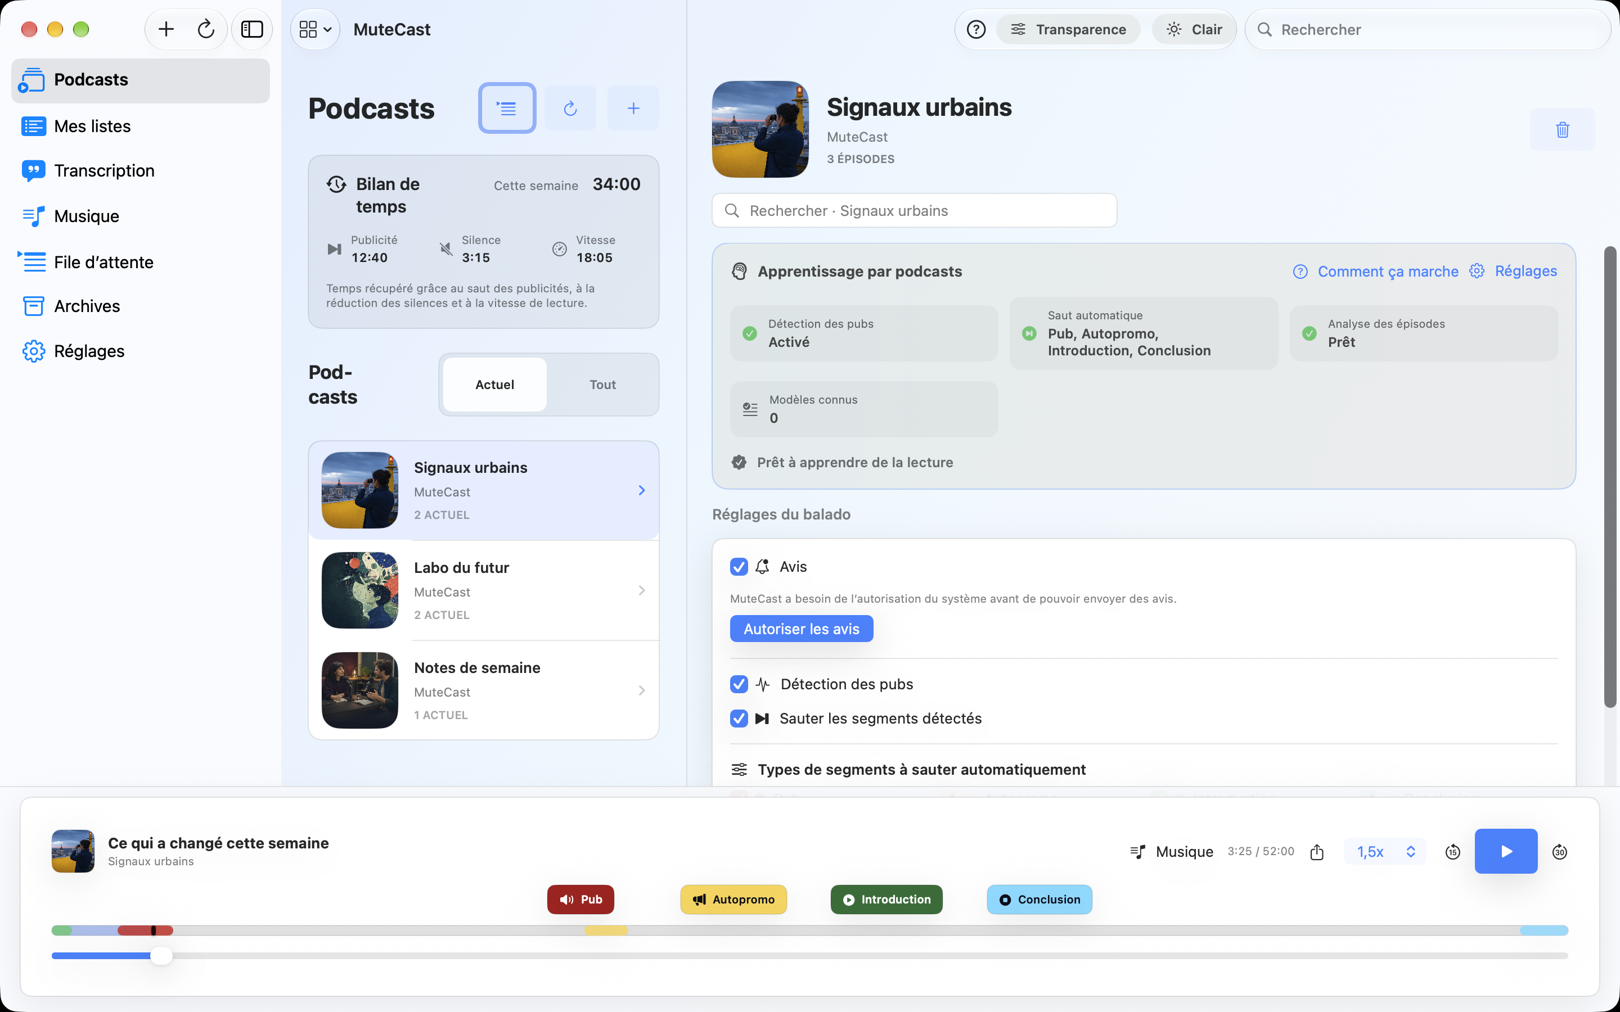
Task: Click the Modèles connus list icon
Action: coord(750,409)
